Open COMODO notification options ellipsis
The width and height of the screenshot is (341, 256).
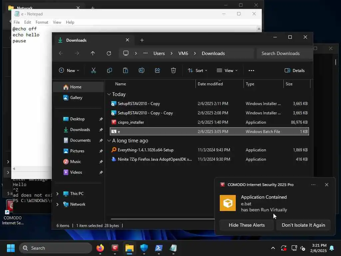(313, 185)
